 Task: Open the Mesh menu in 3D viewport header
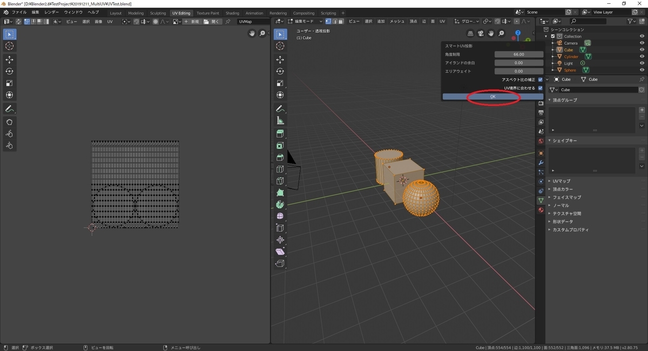pyautogui.click(x=397, y=21)
